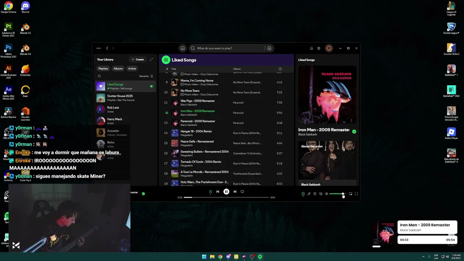This screenshot has width=464, height=261.
Task: Open Black Sabbath artist under Now Playing title
Action: (x=307, y=134)
